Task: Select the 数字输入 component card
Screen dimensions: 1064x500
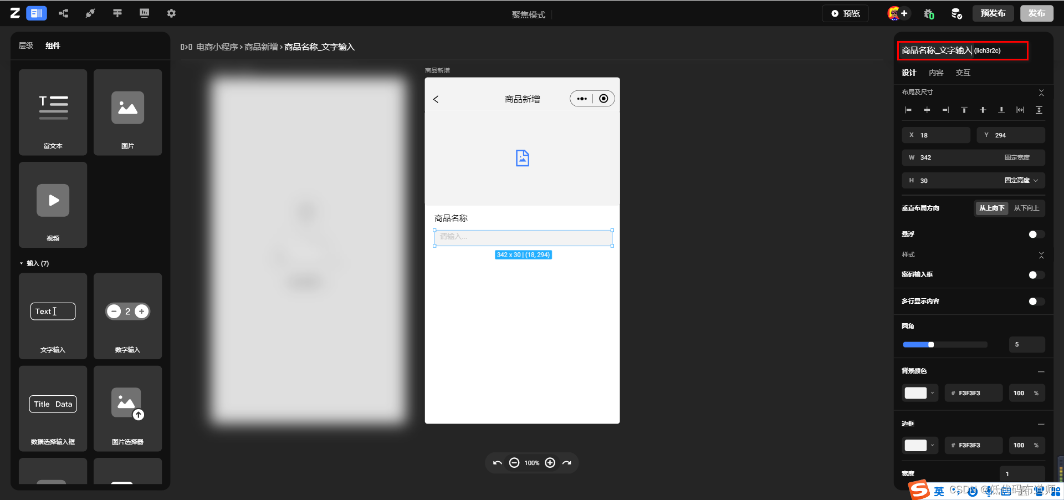Action: (127, 316)
